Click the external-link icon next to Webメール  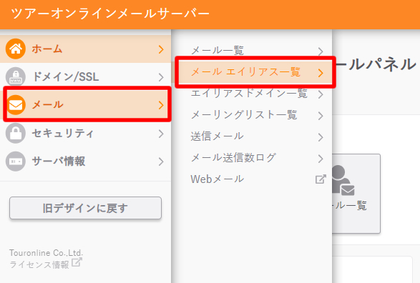coord(321,179)
